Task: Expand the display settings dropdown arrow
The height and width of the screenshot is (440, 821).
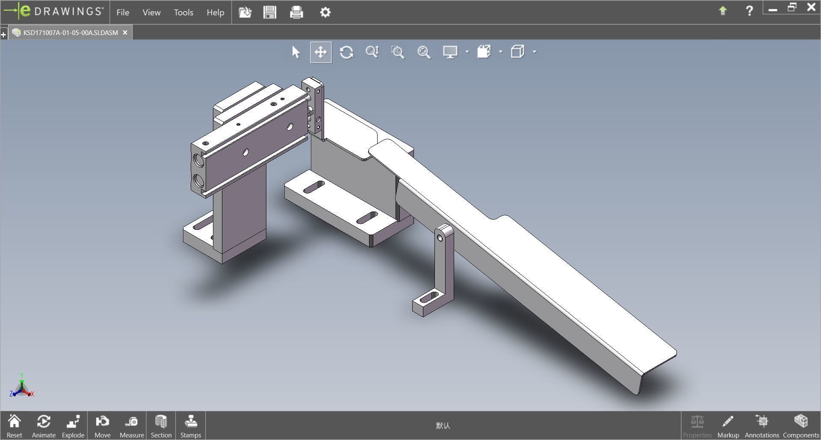Action: [x=467, y=52]
